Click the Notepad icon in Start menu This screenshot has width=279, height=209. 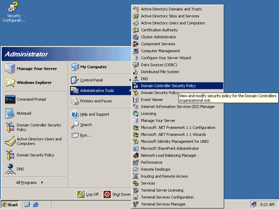tap(10, 113)
